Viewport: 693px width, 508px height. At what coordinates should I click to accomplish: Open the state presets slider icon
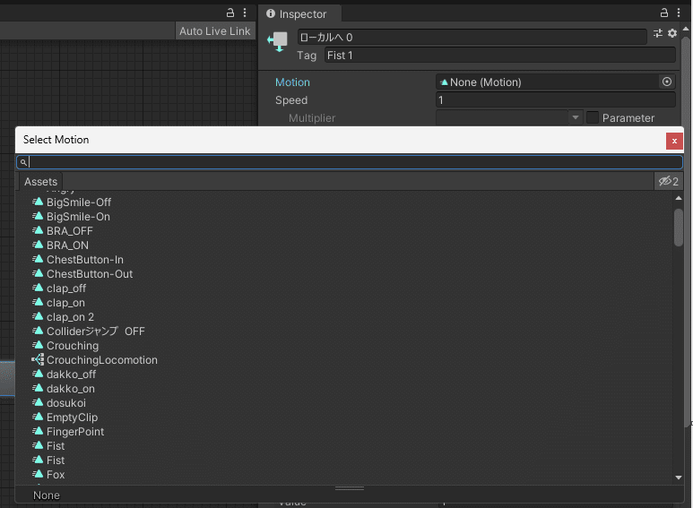click(x=658, y=33)
